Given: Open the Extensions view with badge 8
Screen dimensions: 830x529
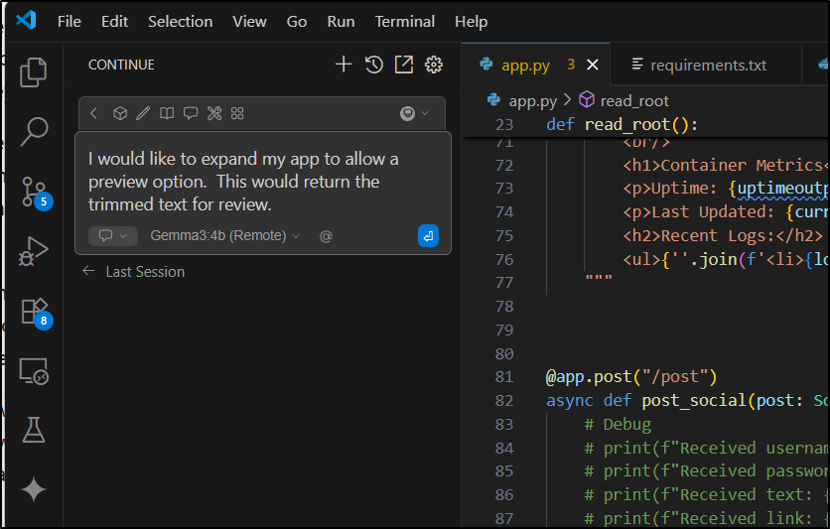Looking at the screenshot, I should coord(34,310).
